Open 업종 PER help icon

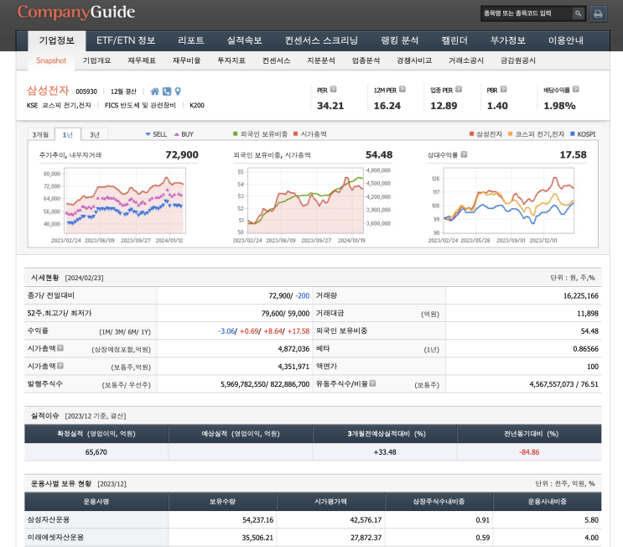459,90
